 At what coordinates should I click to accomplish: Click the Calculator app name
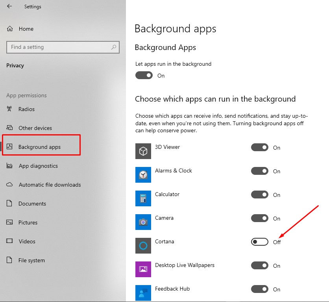click(167, 195)
